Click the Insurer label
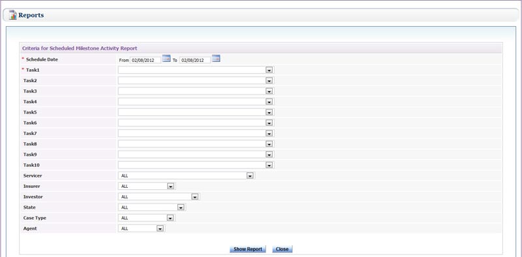The height and width of the screenshot is (257, 522). coord(31,187)
